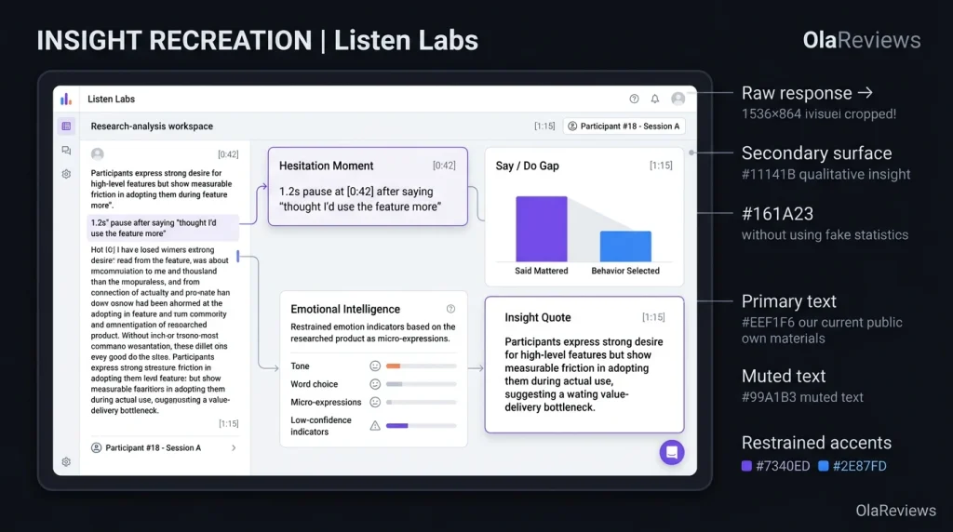953x532 pixels.
Task: Click the [1:15] timestamp at transcript bottom
Action: click(229, 424)
